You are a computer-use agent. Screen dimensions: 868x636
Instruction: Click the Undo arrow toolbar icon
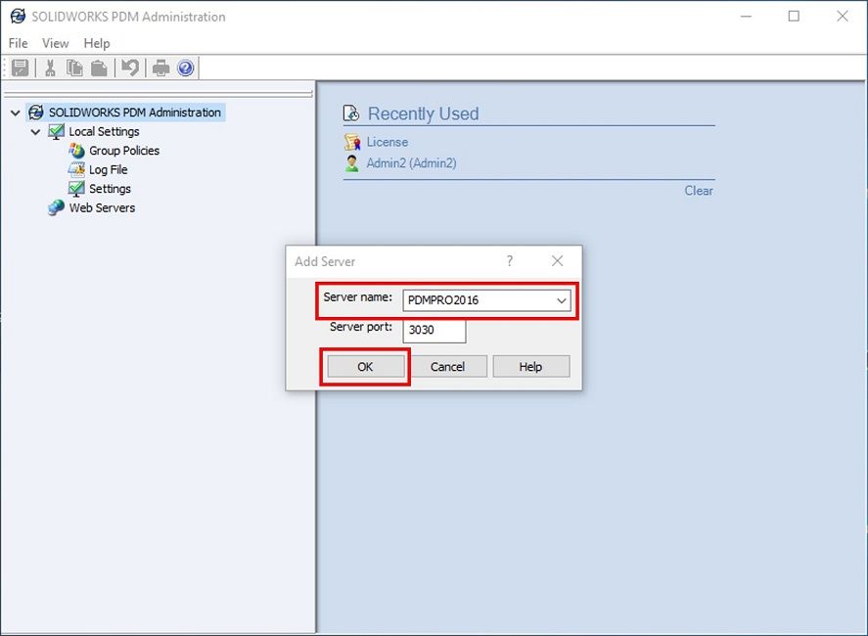pos(129,68)
